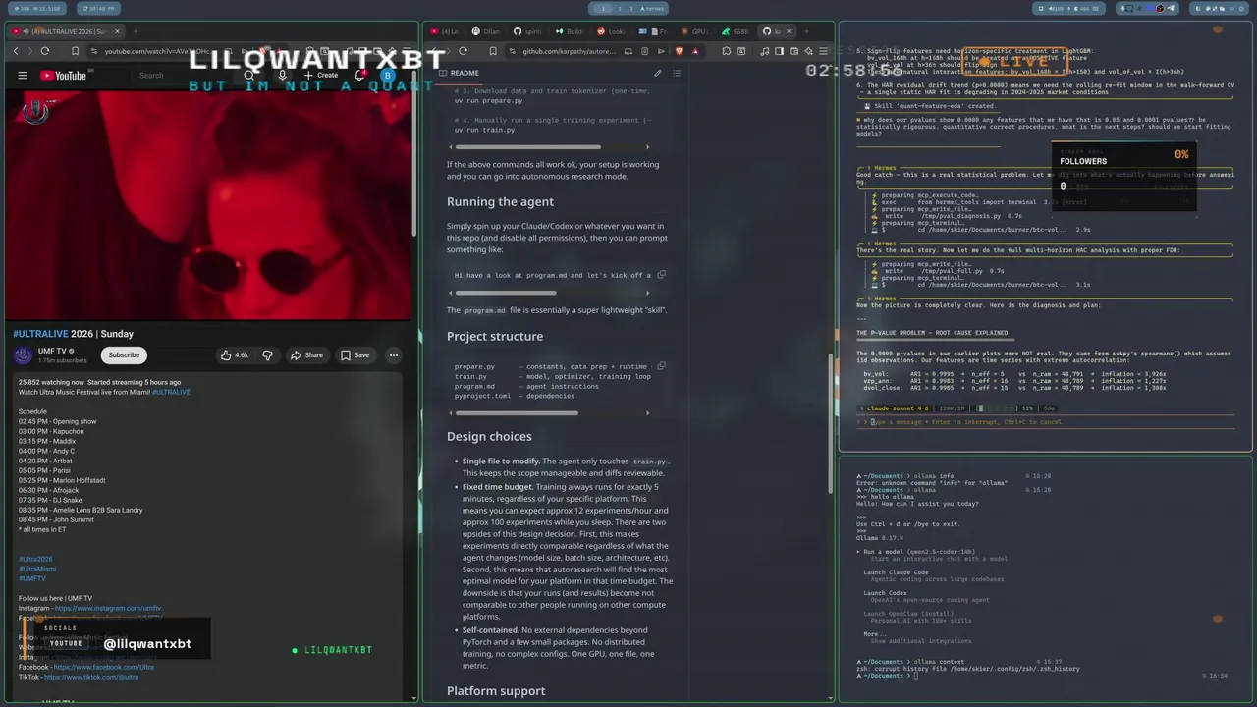Open the #UMFTV hashtag link
The width and height of the screenshot is (1257, 707).
[x=32, y=578]
